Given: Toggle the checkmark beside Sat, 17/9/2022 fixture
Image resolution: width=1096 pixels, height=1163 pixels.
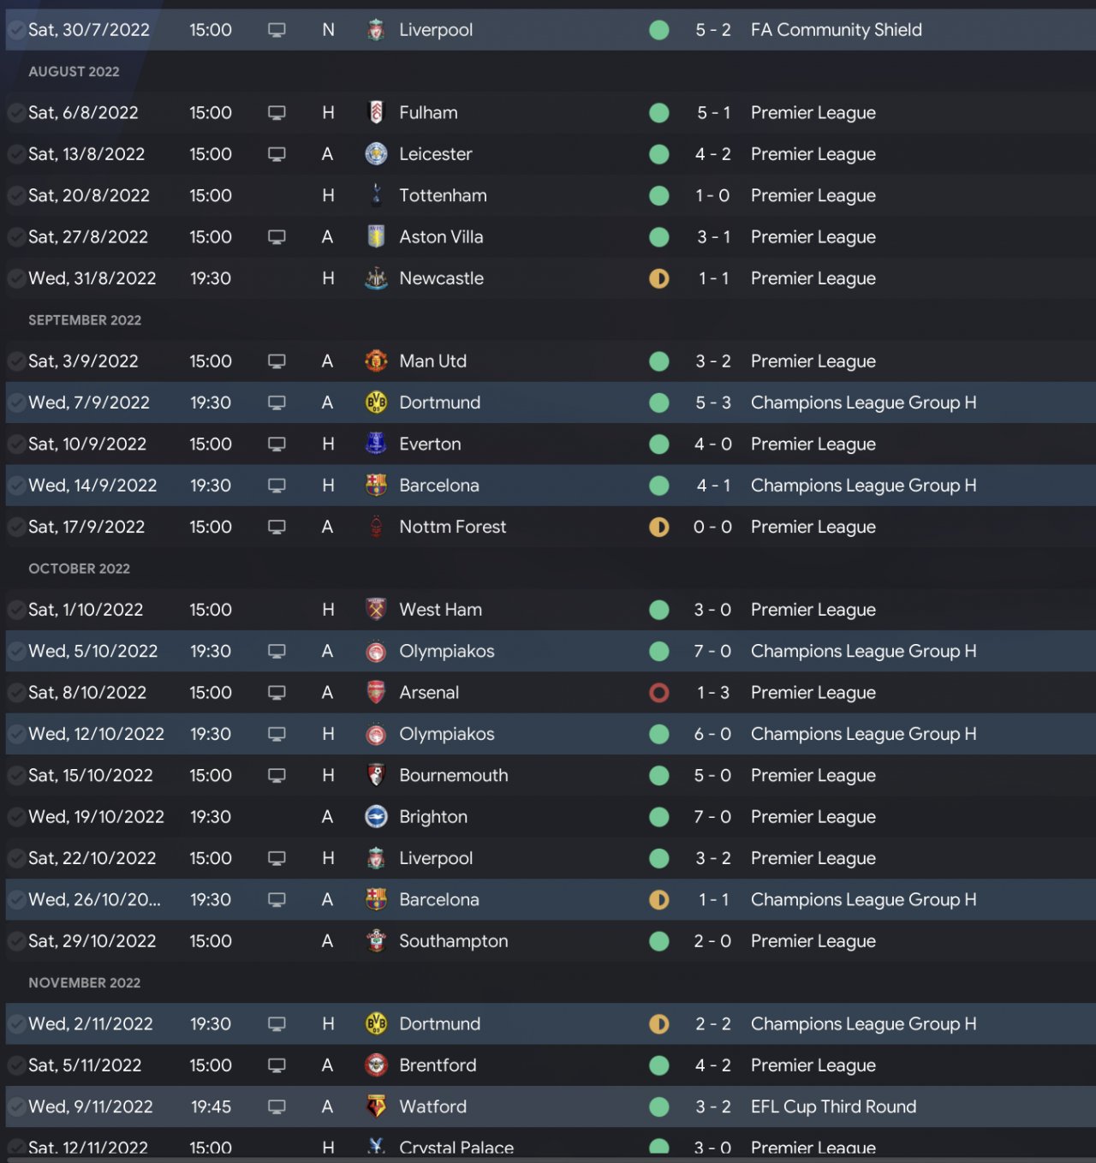Looking at the screenshot, I should click(16, 527).
